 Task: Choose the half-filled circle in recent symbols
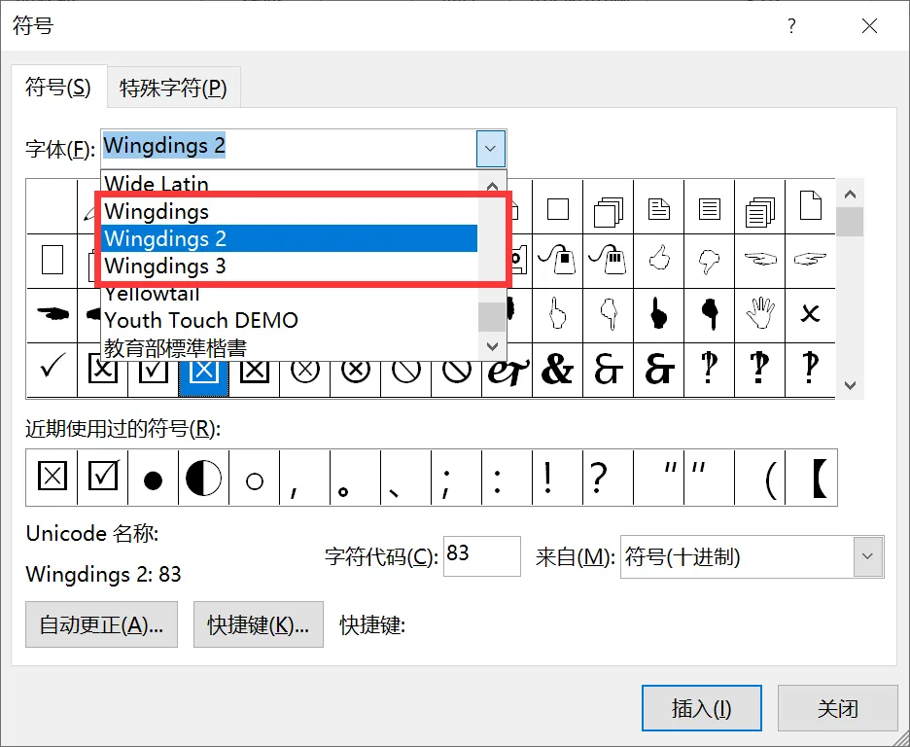click(x=203, y=479)
